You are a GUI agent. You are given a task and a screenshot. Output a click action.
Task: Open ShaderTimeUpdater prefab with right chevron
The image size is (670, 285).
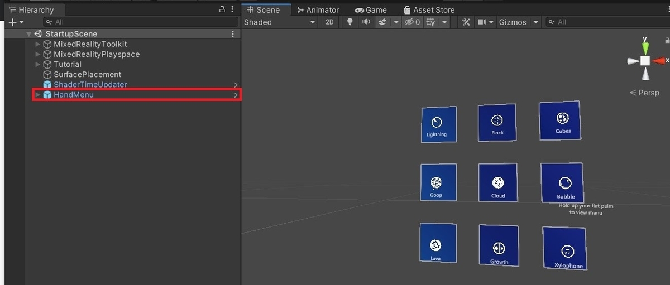pos(236,85)
